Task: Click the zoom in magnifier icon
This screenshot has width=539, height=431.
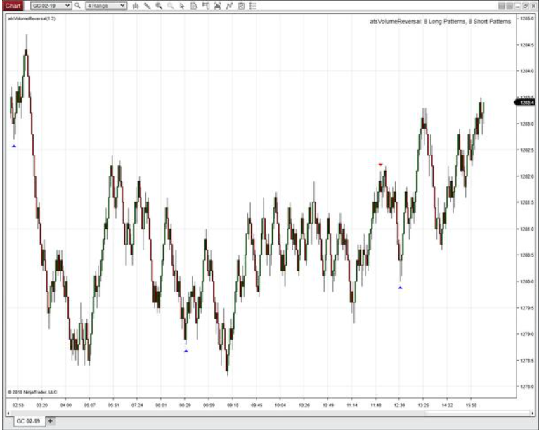Action: (x=159, y=6)
